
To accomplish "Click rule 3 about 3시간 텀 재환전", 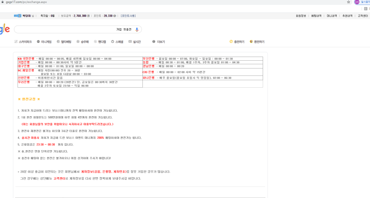I will coord(60,131).
